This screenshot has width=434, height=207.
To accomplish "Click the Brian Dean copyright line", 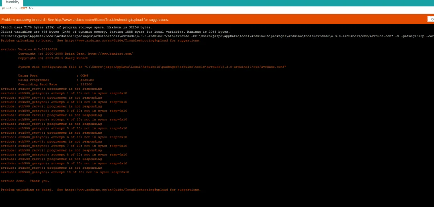I will (x=75, y=54).
